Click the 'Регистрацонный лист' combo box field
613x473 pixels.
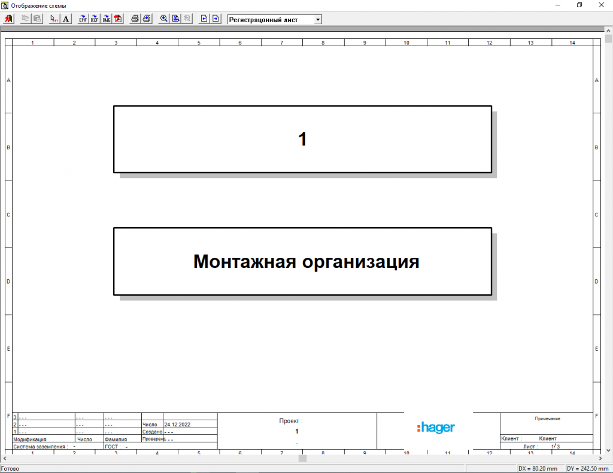[270, 20]
